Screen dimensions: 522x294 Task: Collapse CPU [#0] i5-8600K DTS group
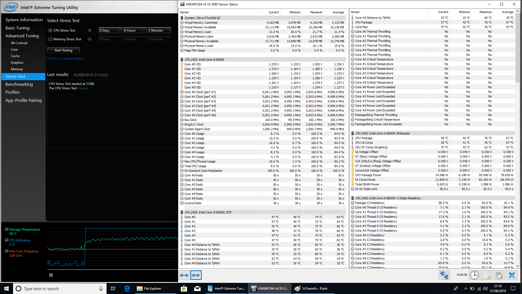(182, 212)
